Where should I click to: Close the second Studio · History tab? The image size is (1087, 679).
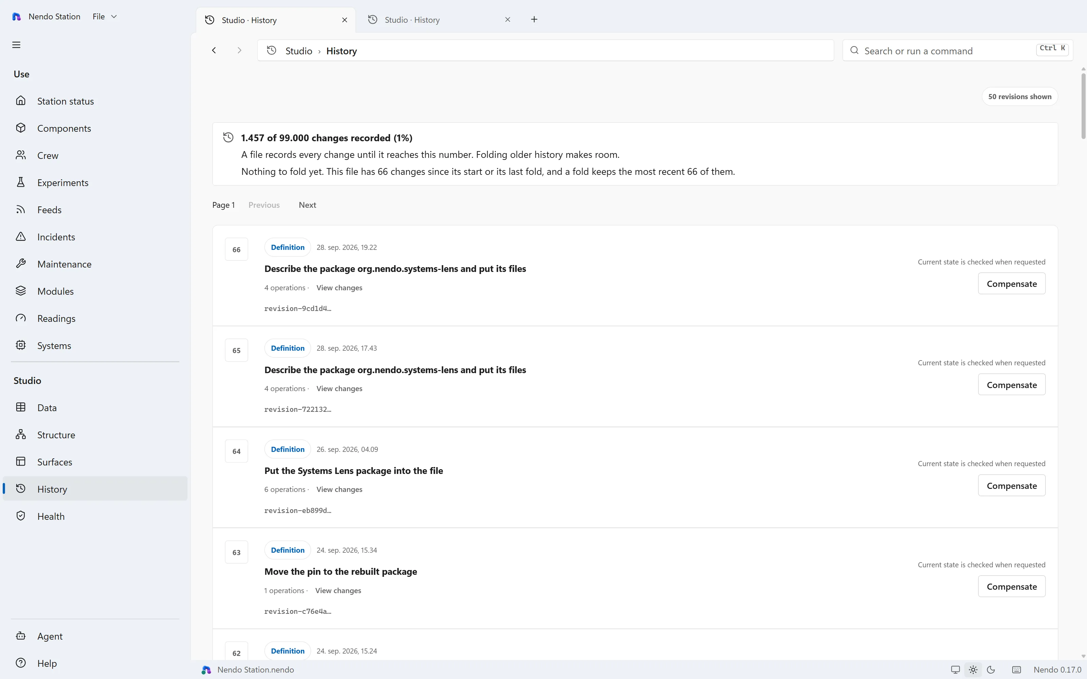pyautogui.click(x=507, y=20)
